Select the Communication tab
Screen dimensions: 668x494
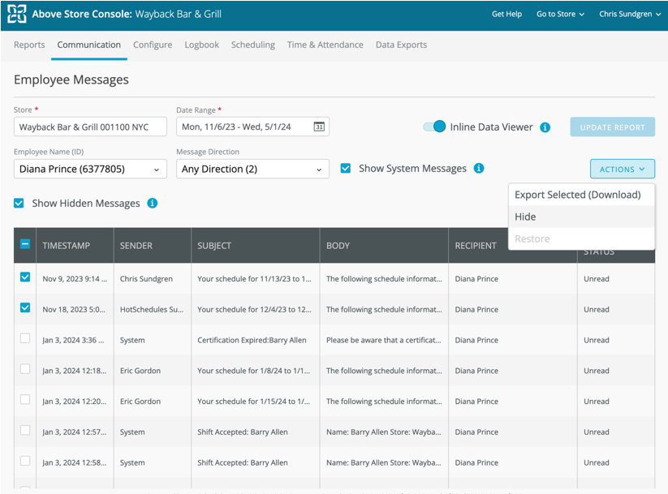89,45
